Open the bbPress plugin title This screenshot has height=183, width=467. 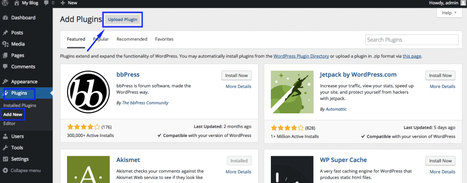128,74
